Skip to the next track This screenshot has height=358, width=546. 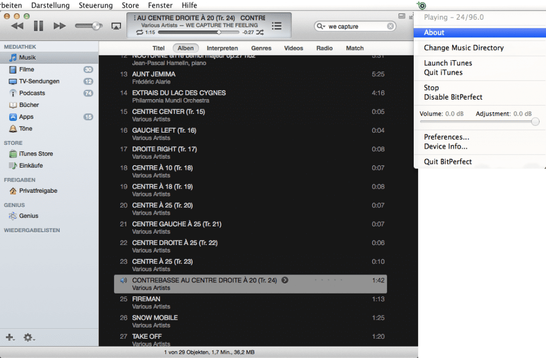[x=60, y=26]
